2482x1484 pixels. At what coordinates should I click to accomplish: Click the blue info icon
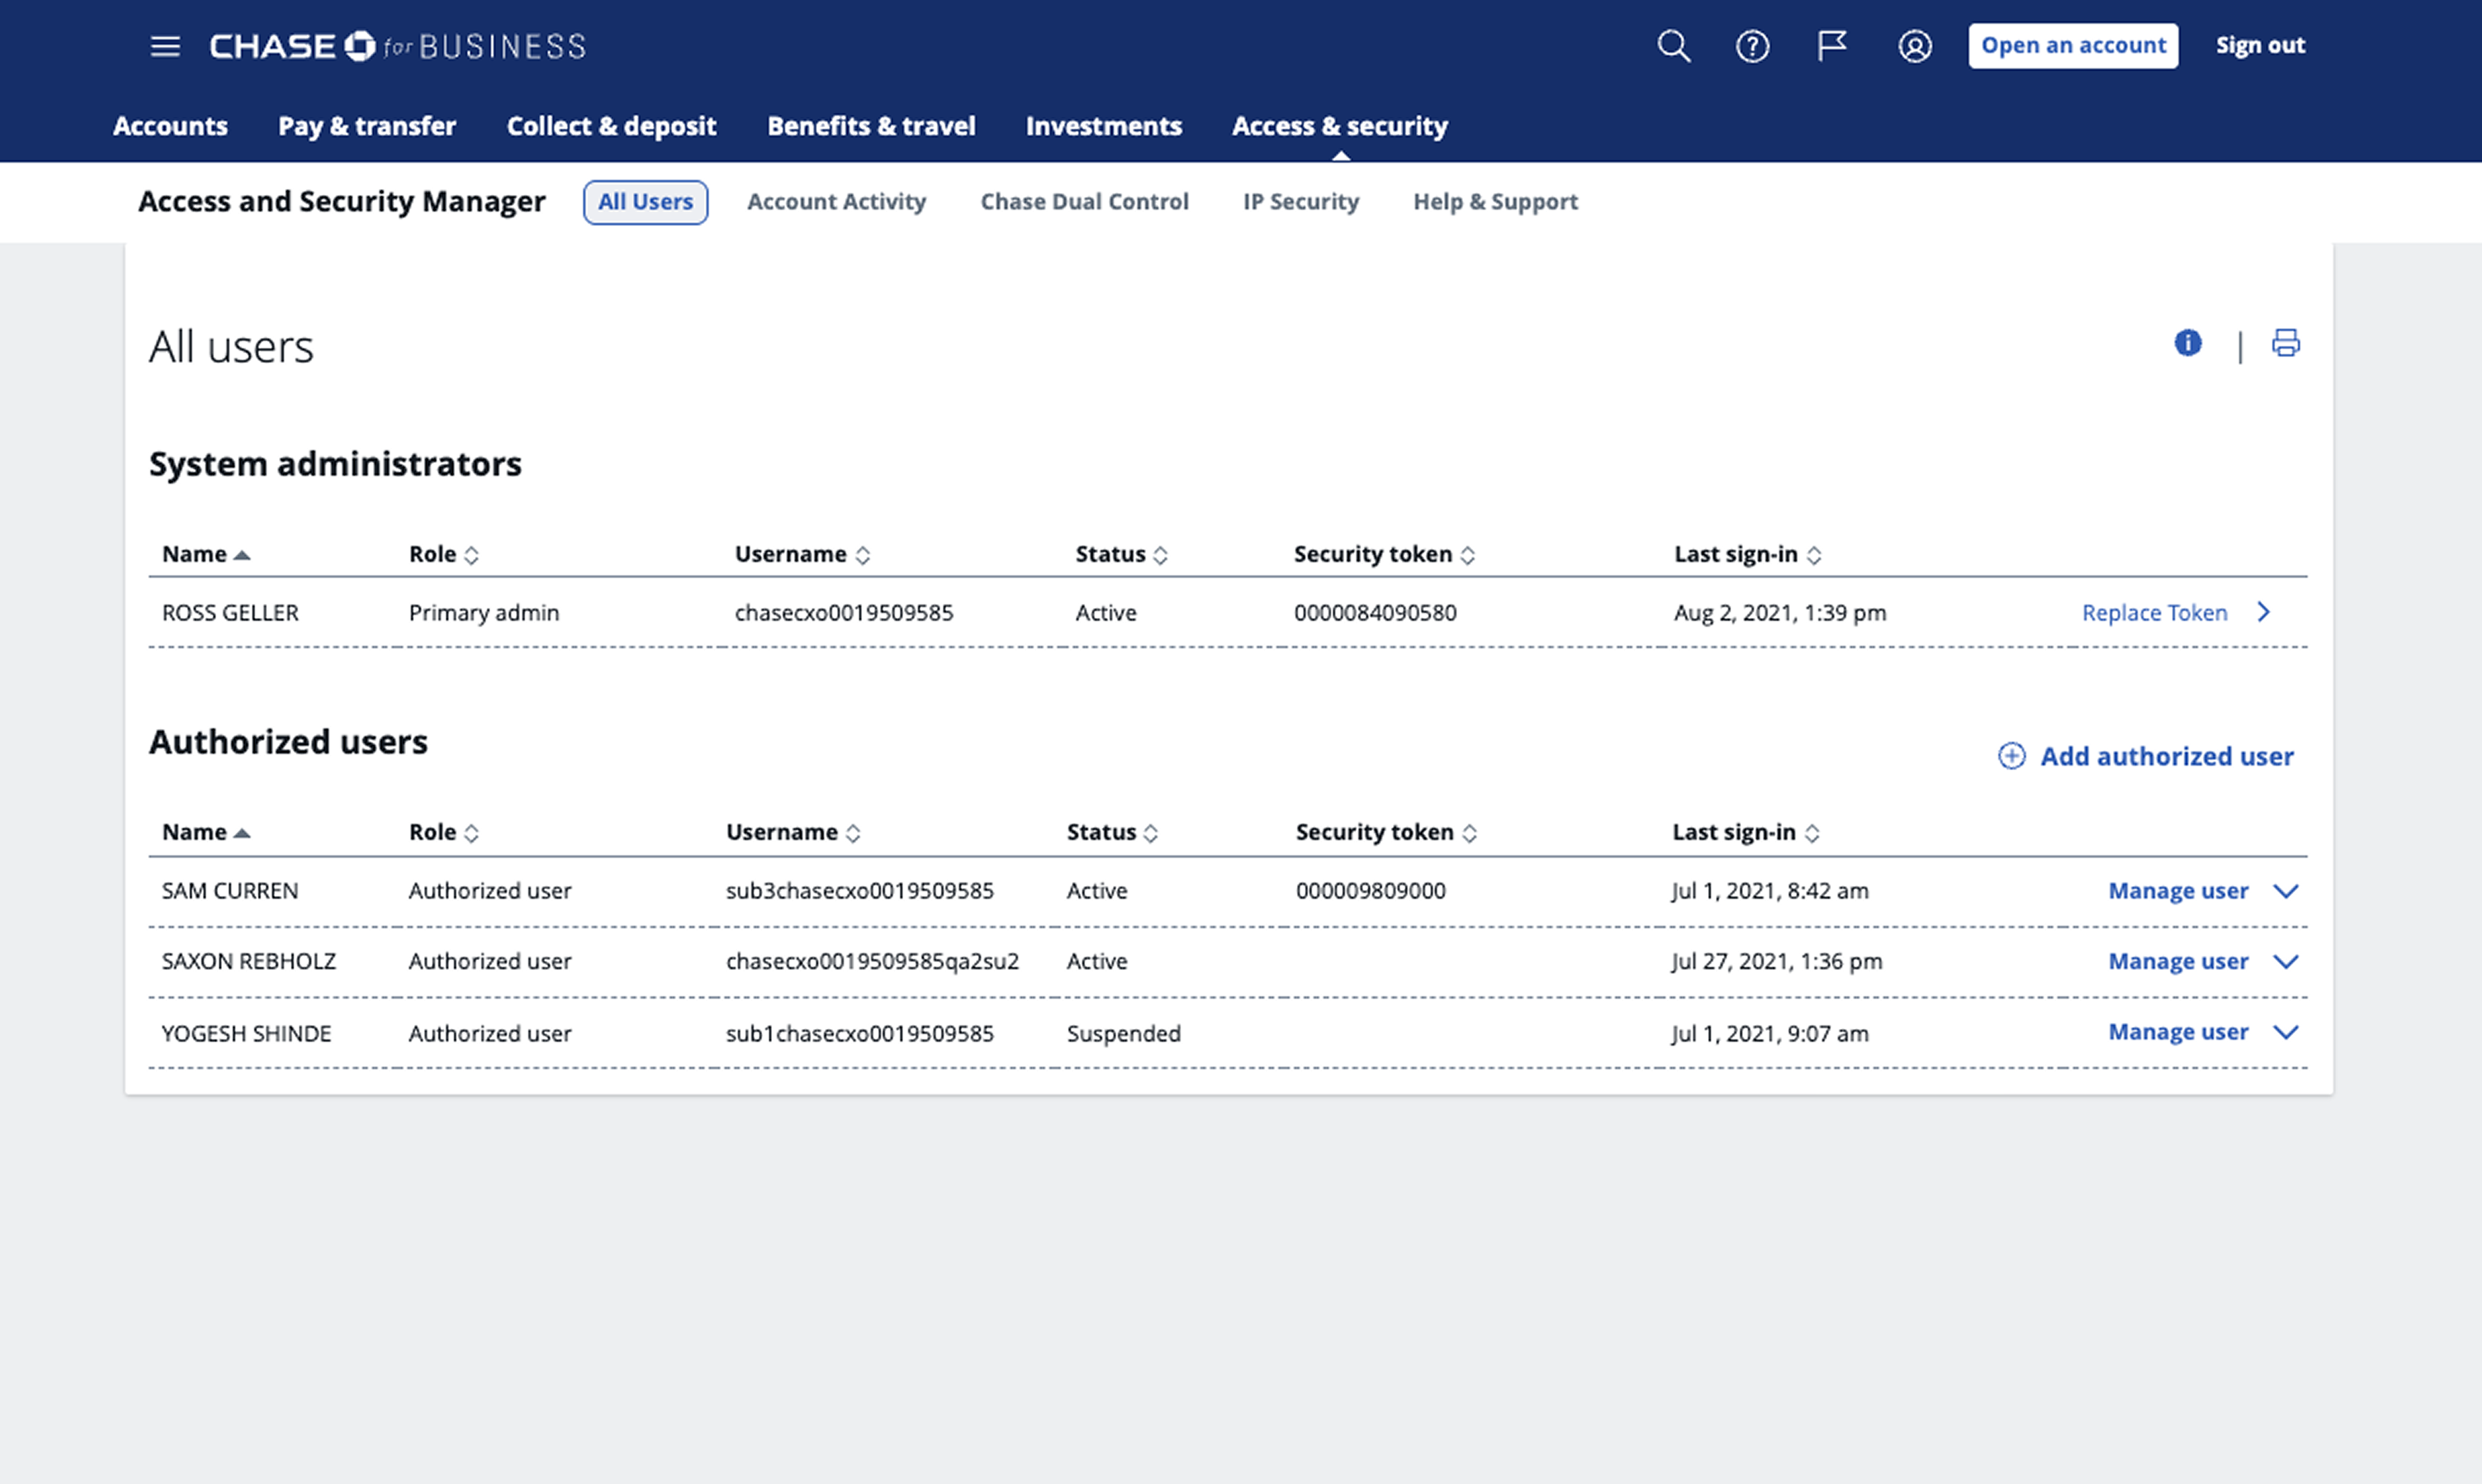pyautogui.click(x=2188, y=343)
